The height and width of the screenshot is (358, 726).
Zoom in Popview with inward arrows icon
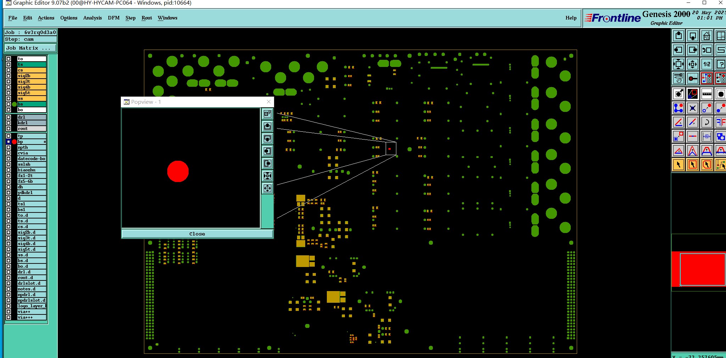coord(267,176)
